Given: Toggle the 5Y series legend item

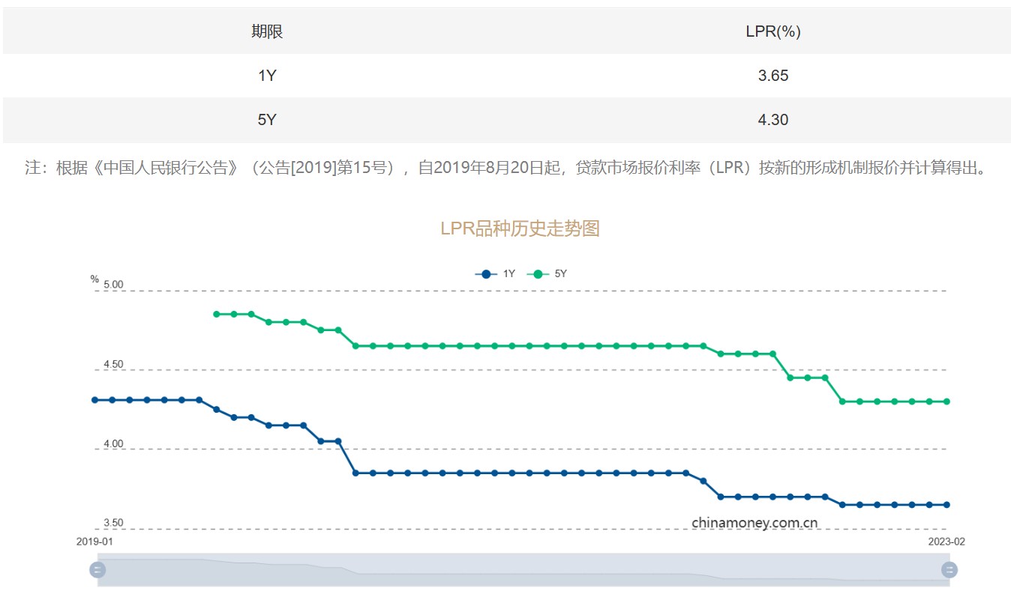Looking at the screenshot, I should pyautogui.click(x=547, y=274).
